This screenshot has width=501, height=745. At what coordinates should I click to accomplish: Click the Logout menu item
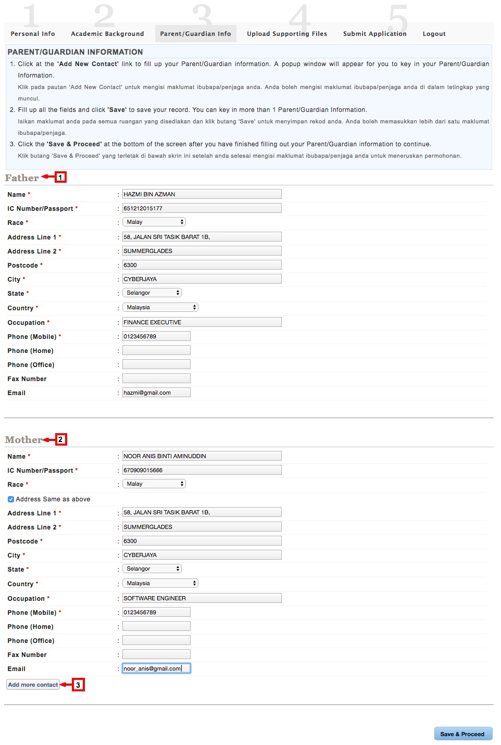(x=434, y=34)
